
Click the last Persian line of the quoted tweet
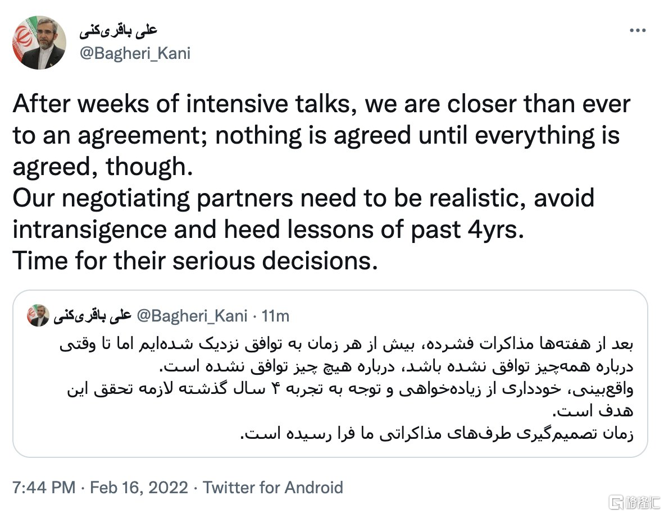coord(436,433)
